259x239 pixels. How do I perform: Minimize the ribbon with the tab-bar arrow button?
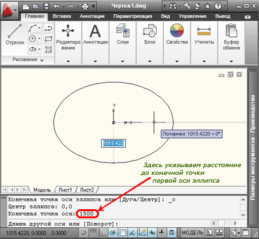[x=247, y=17]
